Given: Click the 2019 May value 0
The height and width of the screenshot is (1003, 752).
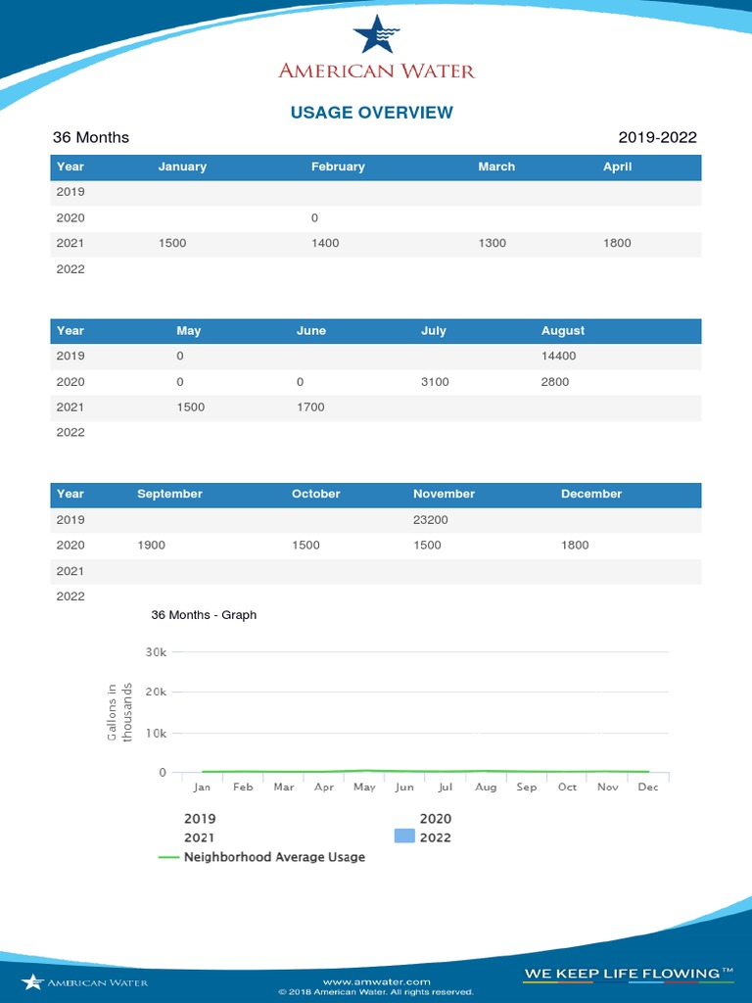Looking at the screenshot, I should point(180,357).
